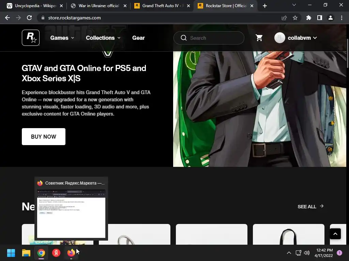
Task: Open the Windows Start menu
Action: [x=11, y=253]
